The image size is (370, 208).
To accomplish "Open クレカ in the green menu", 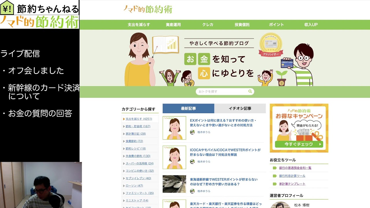I will [208, 25].
